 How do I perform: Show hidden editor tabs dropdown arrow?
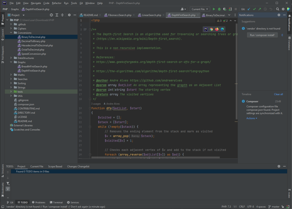click(229, 15)
